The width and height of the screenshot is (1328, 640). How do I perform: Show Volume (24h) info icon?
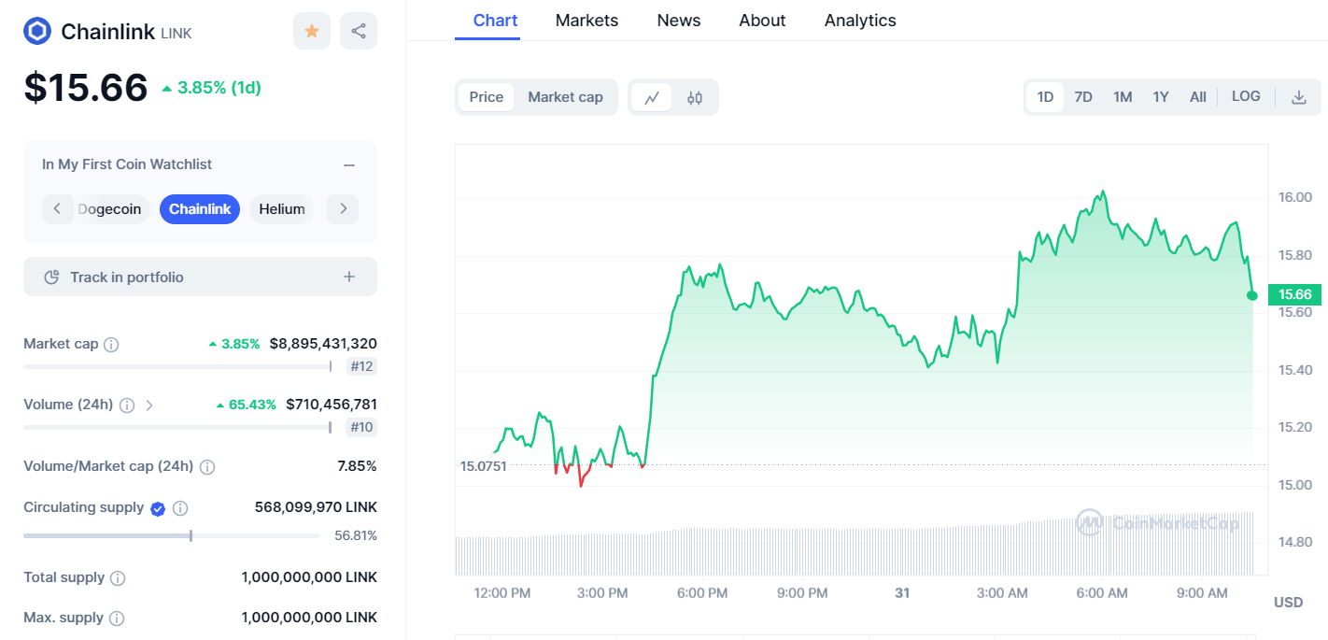[x=127, y=405]
